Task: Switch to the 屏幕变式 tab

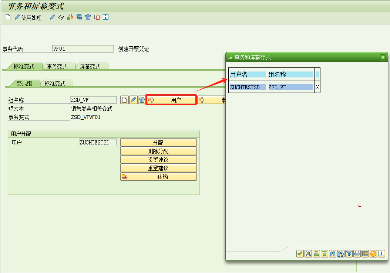Action: point(90,66)
